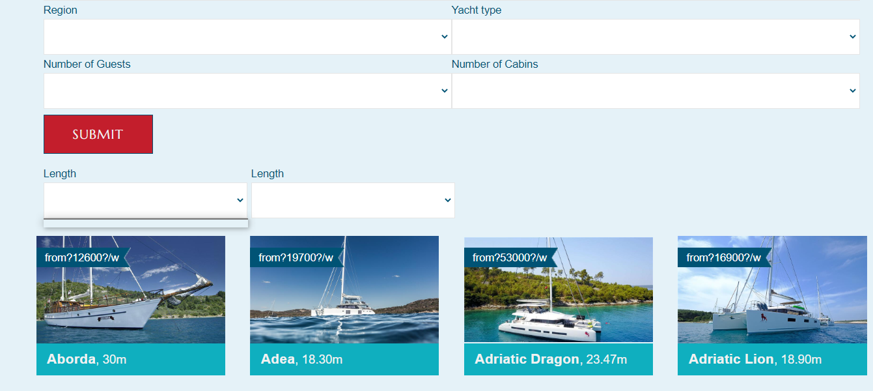Open the Yacht type dropdown
The image size is (873, 391).
pyautogui.click(x=656, y=36)
